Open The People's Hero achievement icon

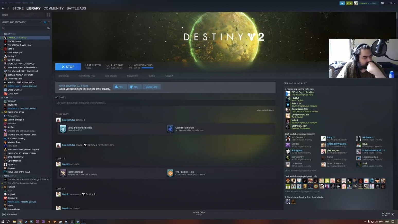(x=170, y=173)
